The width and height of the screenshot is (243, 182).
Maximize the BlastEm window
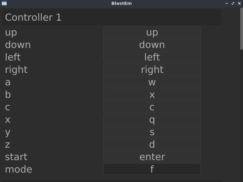click(x=233, y=3)
